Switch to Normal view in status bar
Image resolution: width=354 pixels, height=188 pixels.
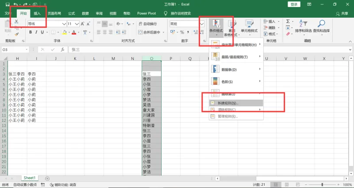[x=276, y=184]
